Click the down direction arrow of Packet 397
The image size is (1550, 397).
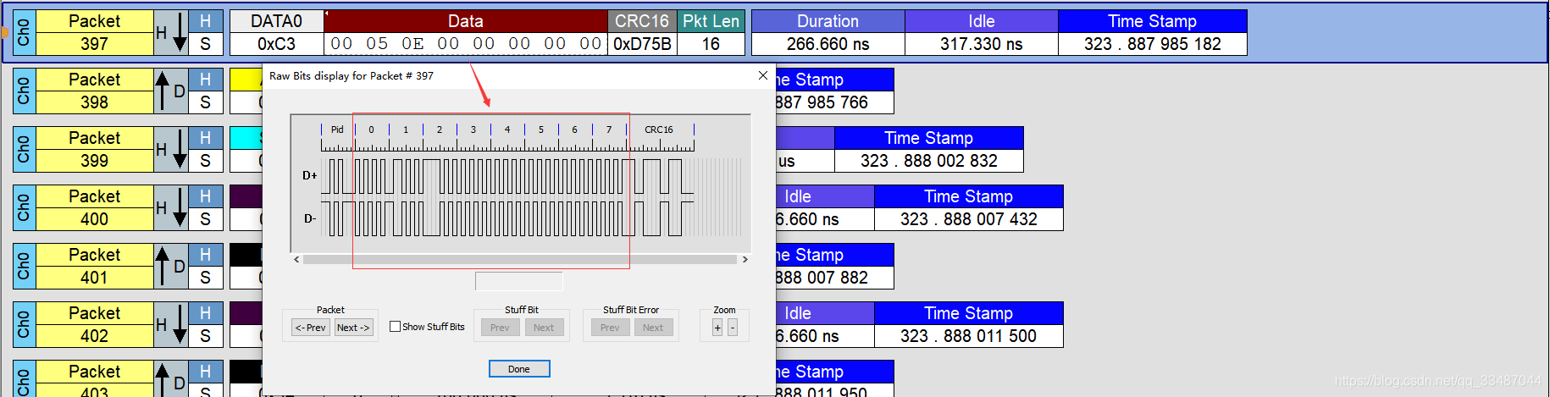point(180,33)
